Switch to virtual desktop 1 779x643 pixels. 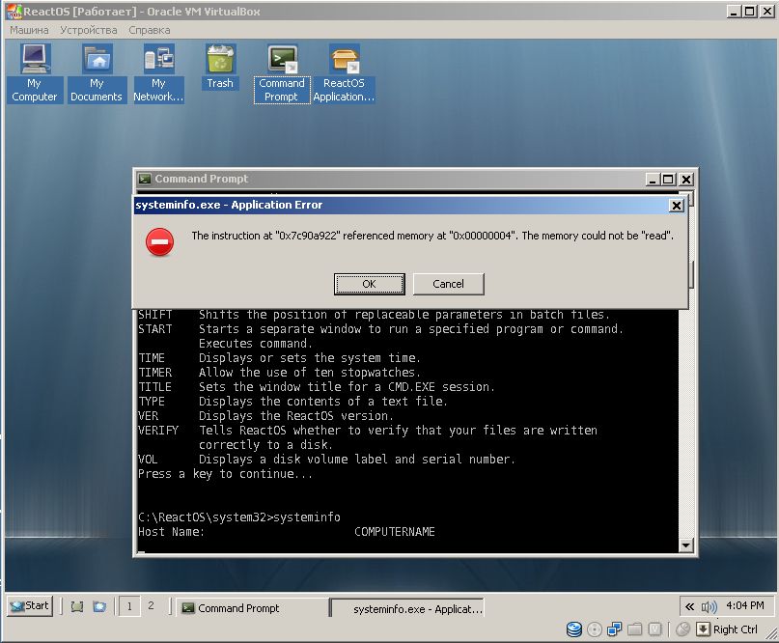[129, 606]
